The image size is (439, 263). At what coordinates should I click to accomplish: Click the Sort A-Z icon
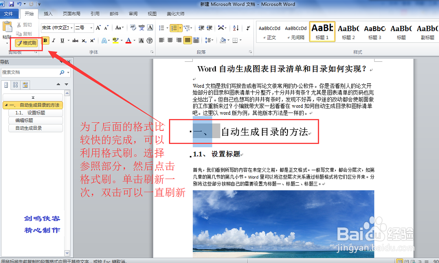236,28
